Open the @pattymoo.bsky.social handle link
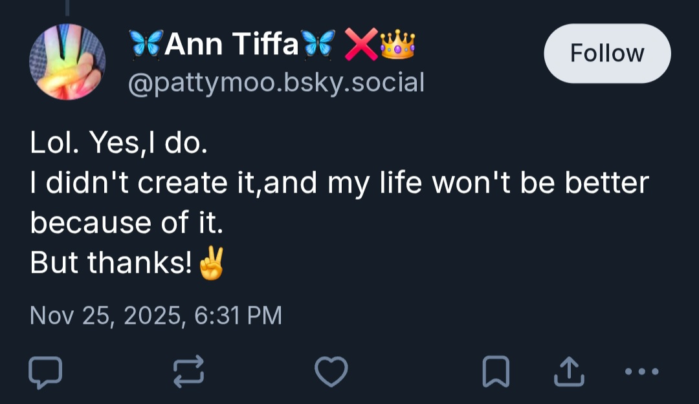 (276, 83)
